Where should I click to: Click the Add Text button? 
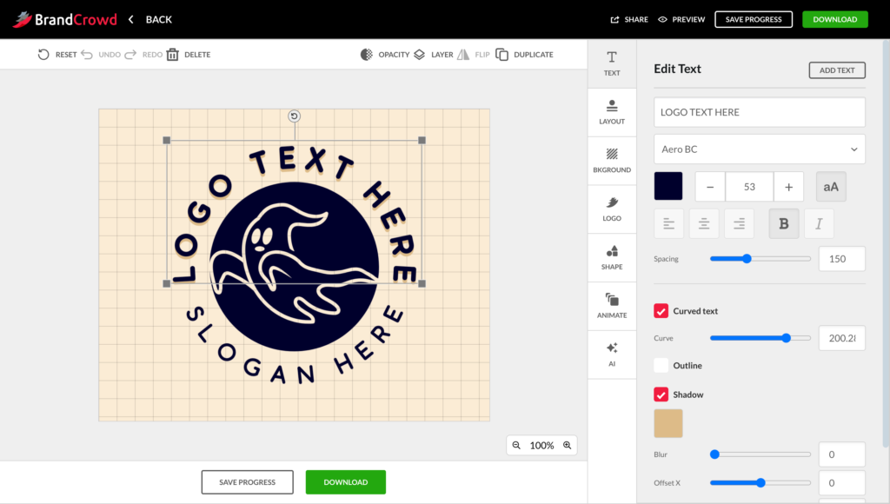836,70
